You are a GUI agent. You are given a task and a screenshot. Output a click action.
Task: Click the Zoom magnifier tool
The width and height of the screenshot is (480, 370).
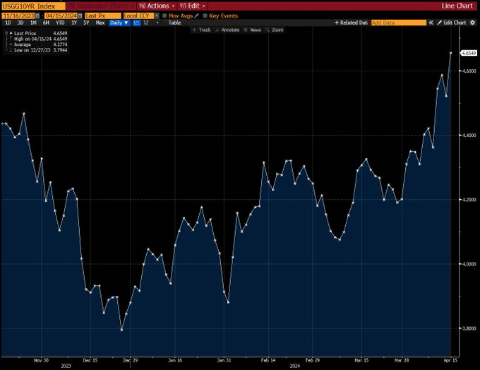point(275,30)
